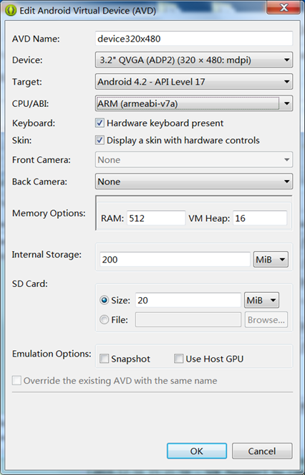This screenshot has width=305, height=475.
Task: Toggle Display a skin with hardware controls
Action: click(100, 140)
